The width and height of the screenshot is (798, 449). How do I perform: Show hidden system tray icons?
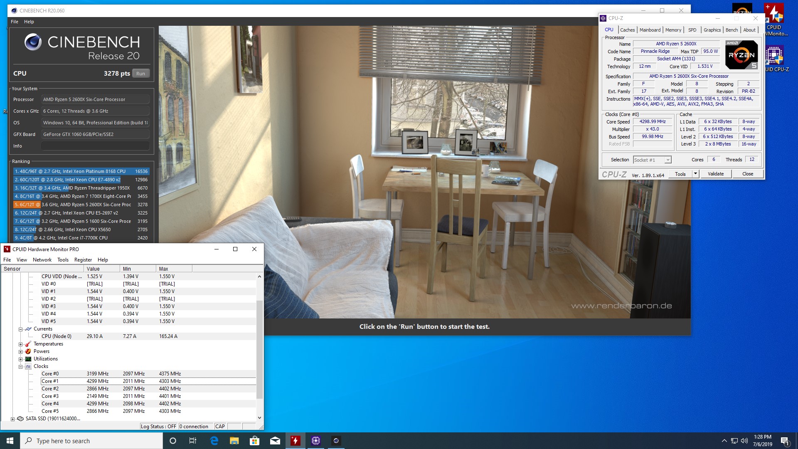724,441
